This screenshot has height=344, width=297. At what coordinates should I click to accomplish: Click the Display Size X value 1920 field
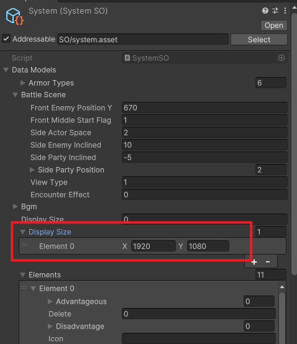pyautogui.click(x=153, y=246)
